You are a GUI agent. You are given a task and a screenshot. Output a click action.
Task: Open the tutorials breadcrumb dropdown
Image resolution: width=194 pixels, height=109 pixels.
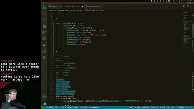(79, 10)
